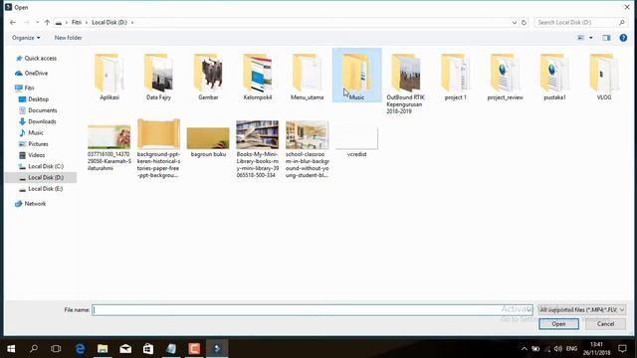This screenshot has width=637, height=358.
Task: Open the Help button
Action: (x=623, y=38)
